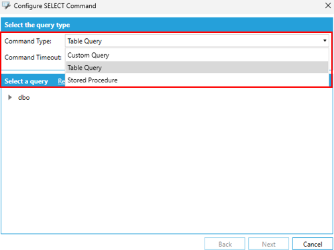Click the Command Type combo box field

(197, 41)
